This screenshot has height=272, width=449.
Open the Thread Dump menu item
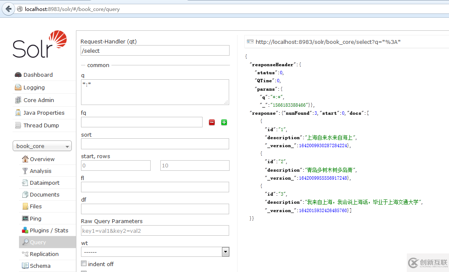pyautogui.click(x=41, y=125)
